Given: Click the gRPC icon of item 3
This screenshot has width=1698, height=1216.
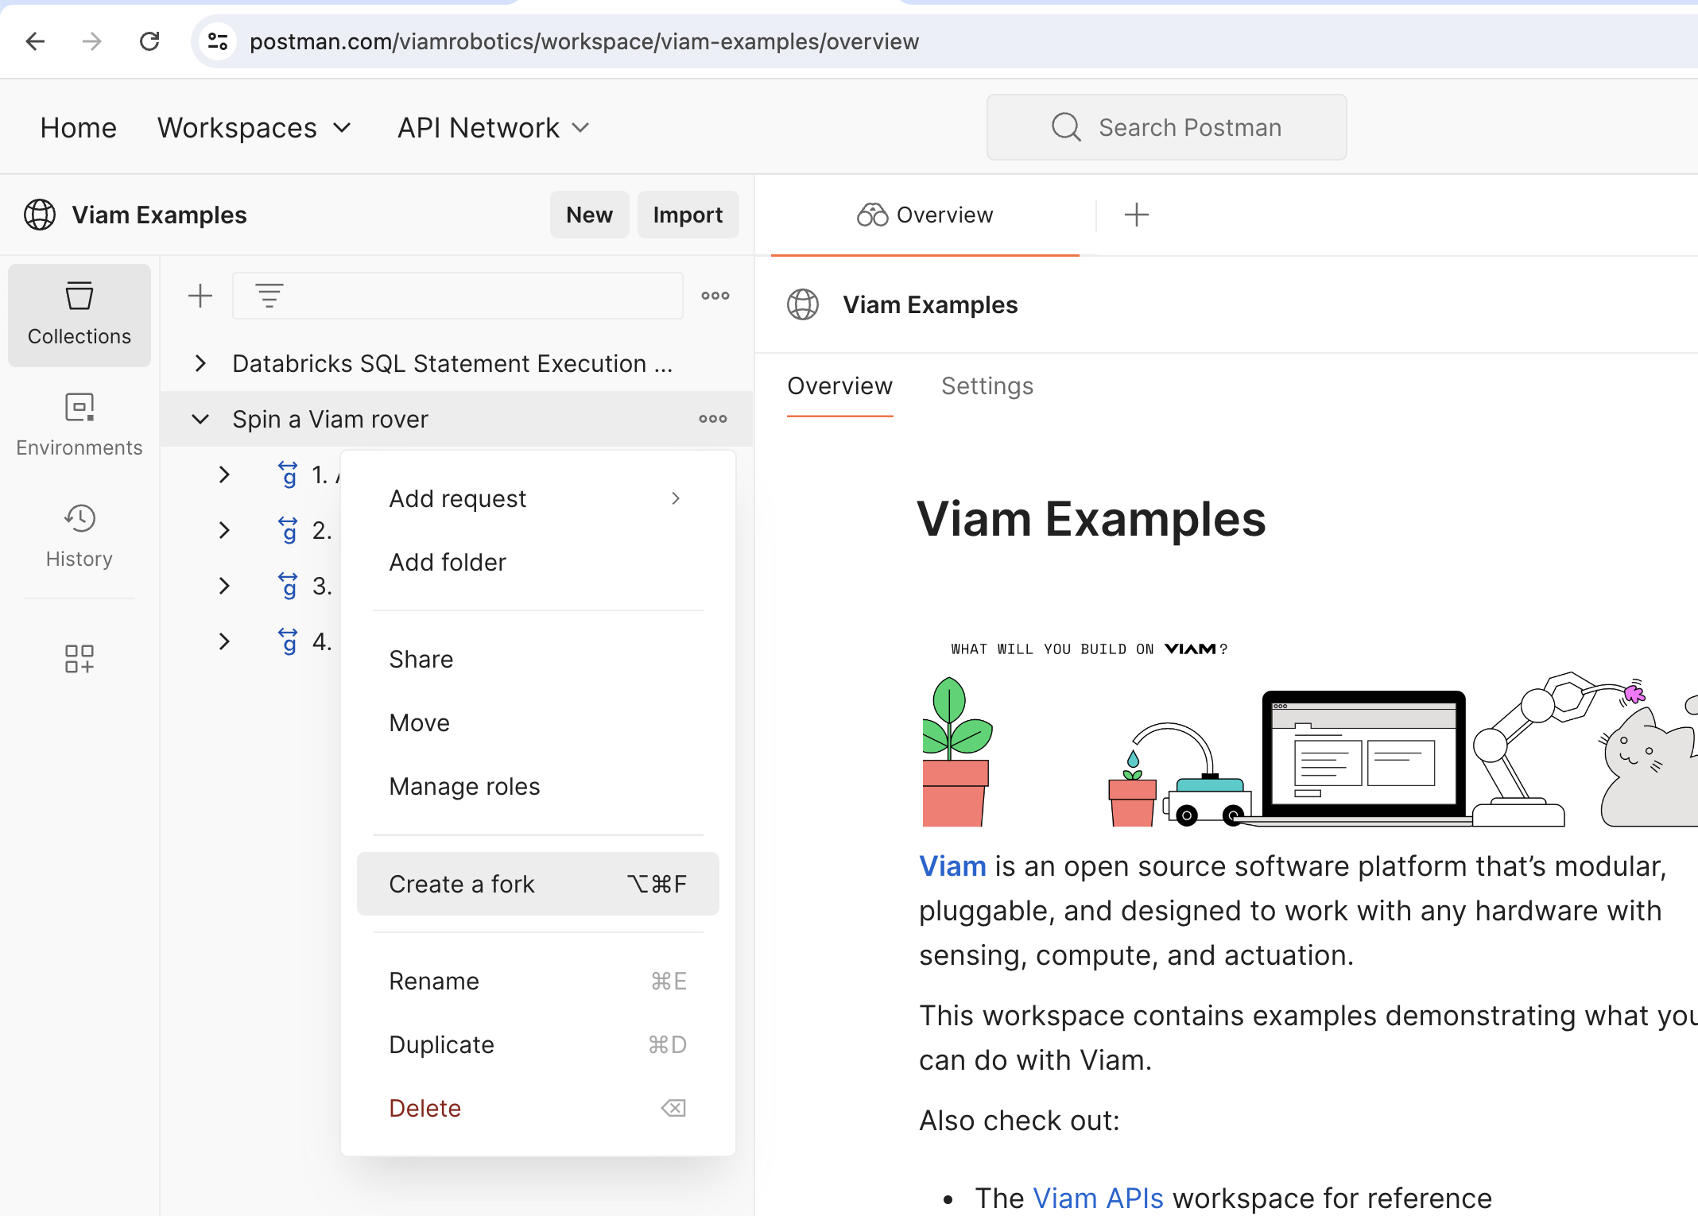Looking at the screenshot, I should point(288,586).
